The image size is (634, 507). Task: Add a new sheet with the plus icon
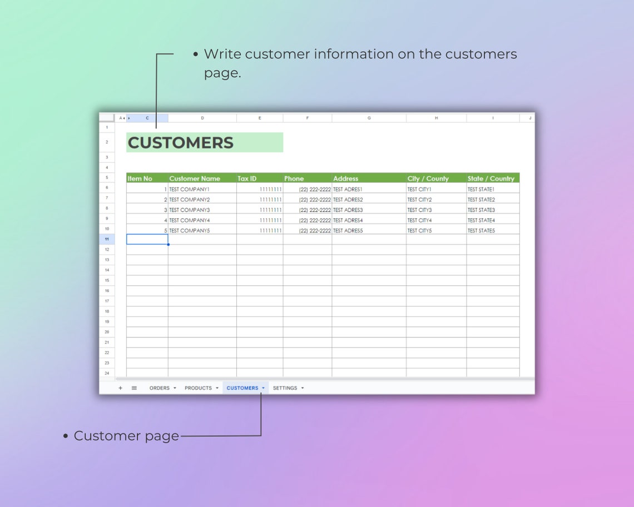[x=121, y=387]
